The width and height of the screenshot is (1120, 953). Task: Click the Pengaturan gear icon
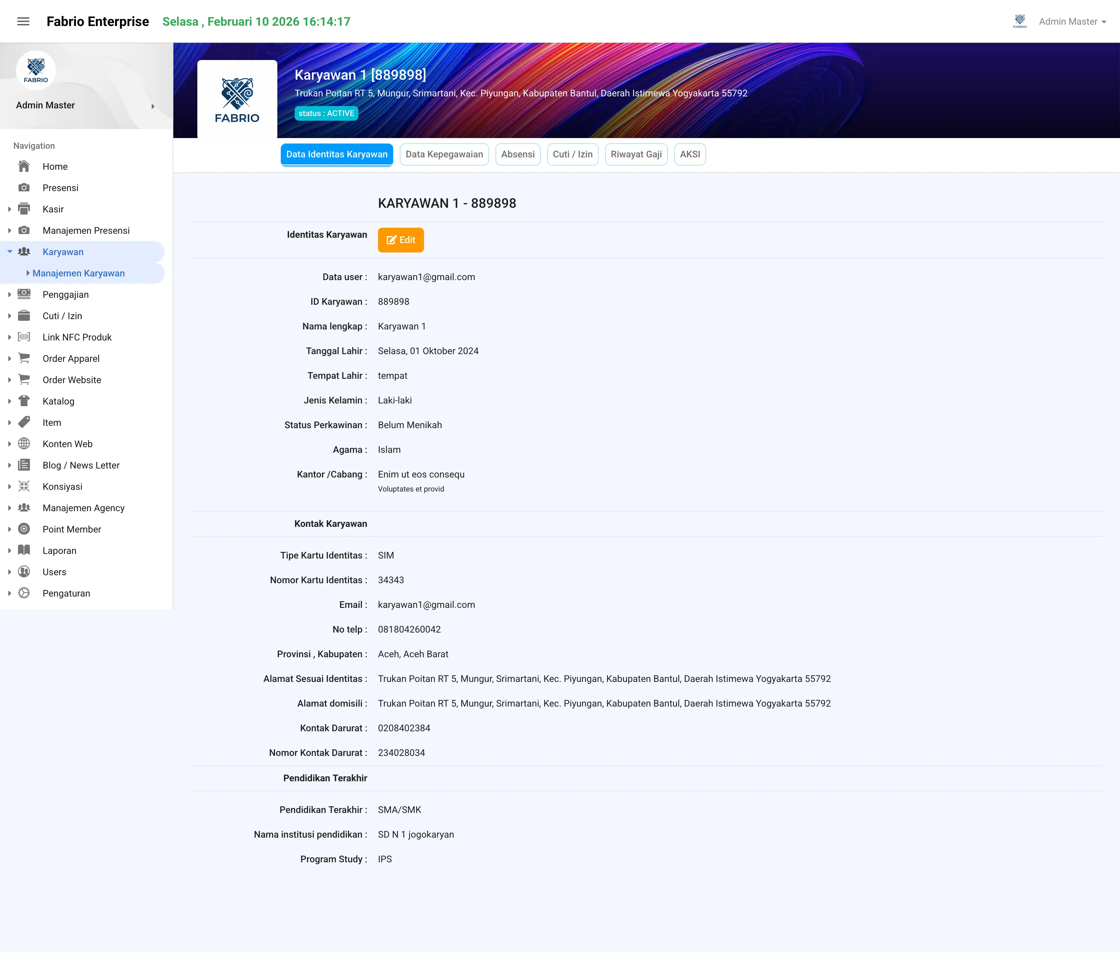(x=24, y=593)
